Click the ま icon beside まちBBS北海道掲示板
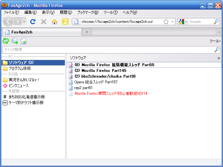Viewport: 223px width, 167px height. 5,97
